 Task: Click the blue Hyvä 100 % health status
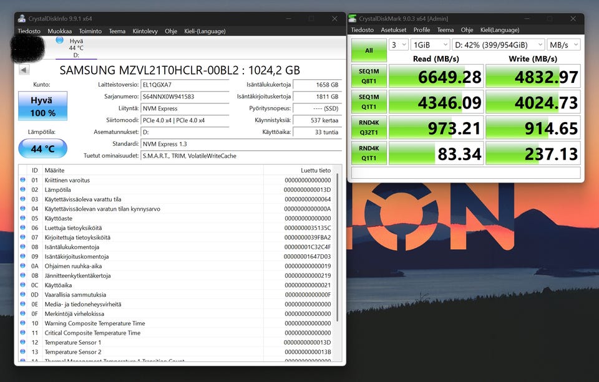click(x=43, y=106)
